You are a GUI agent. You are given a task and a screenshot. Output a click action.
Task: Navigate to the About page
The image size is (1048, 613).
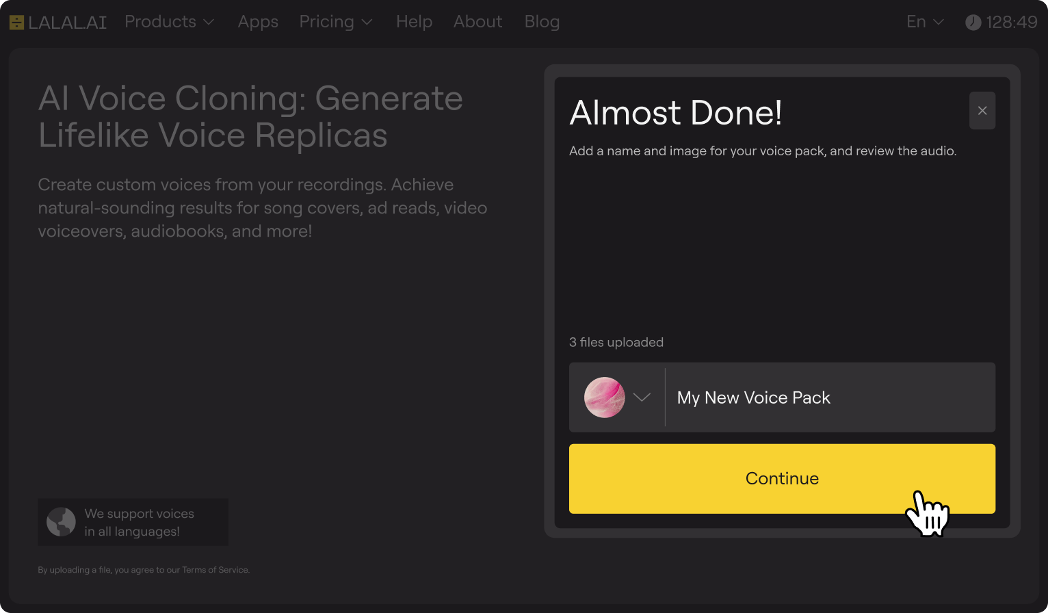477,22
